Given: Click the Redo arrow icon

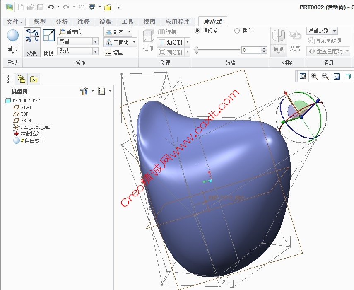Looking at the screenshot, I should 66,7.
